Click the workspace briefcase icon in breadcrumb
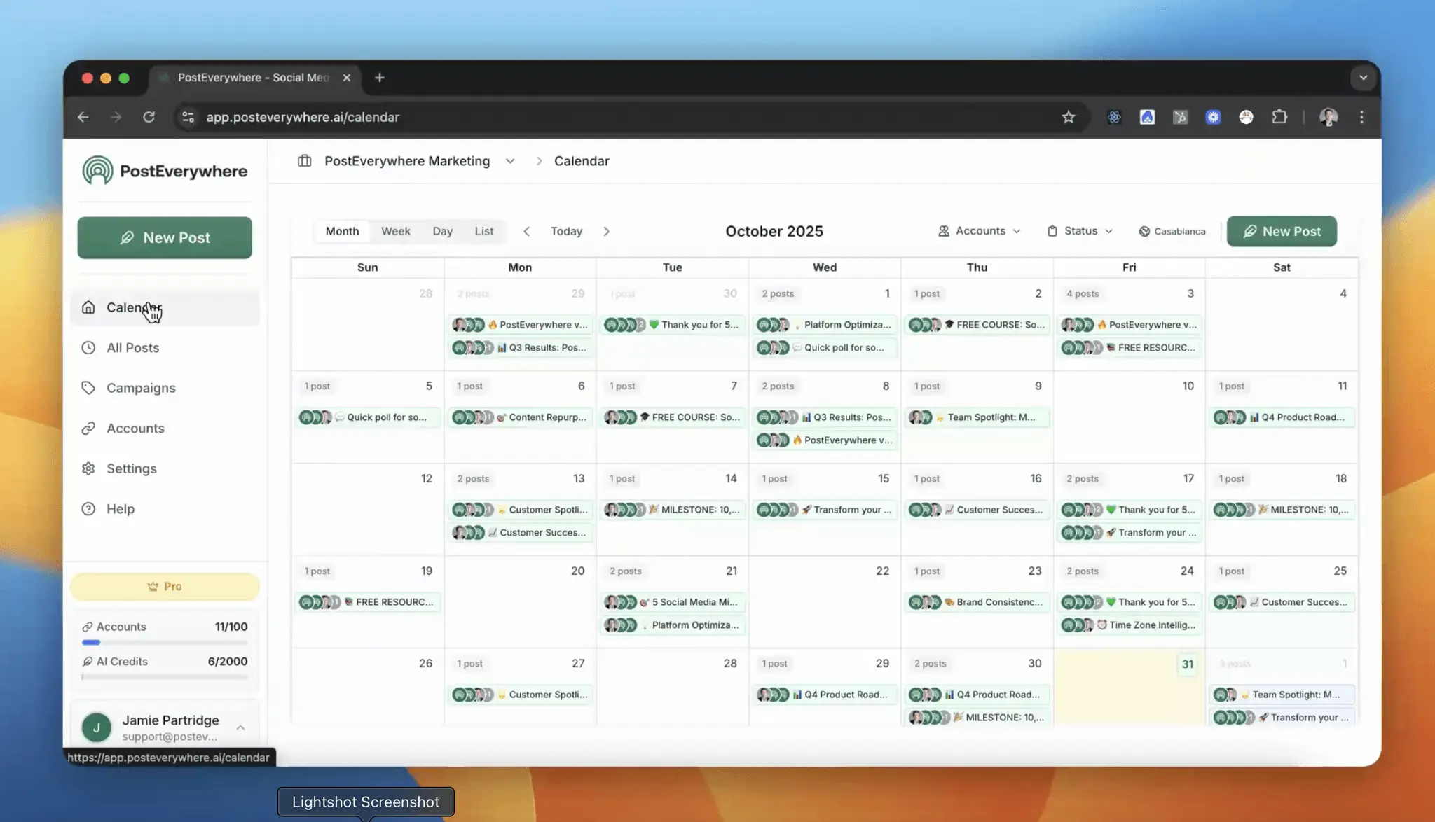This screenshot has width=1435, height=822. (304, 161)
